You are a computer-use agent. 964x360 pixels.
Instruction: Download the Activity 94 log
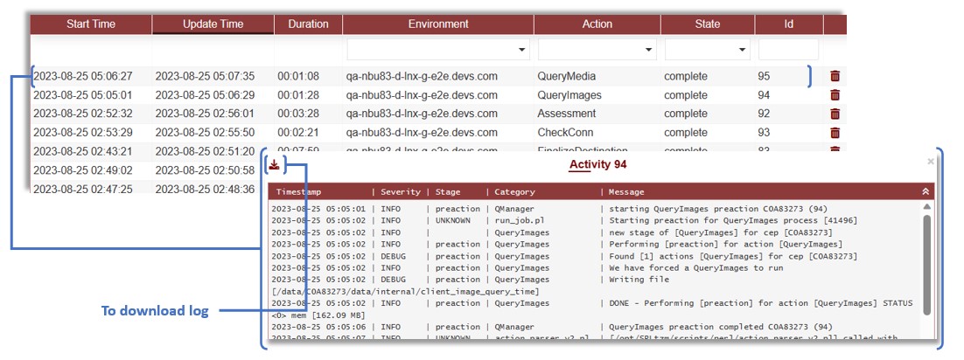click(274, 163)
